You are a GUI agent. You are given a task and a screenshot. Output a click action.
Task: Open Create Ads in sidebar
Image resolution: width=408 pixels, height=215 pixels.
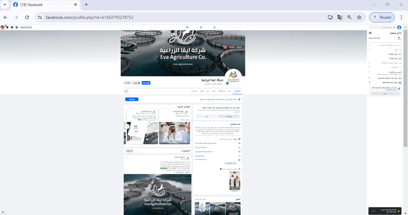coord(395,58)
